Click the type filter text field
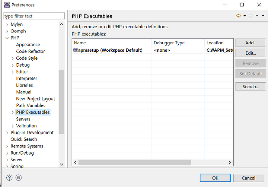Image resolution: width=268 pixels, height=187 pixels. tap(34, 16)
